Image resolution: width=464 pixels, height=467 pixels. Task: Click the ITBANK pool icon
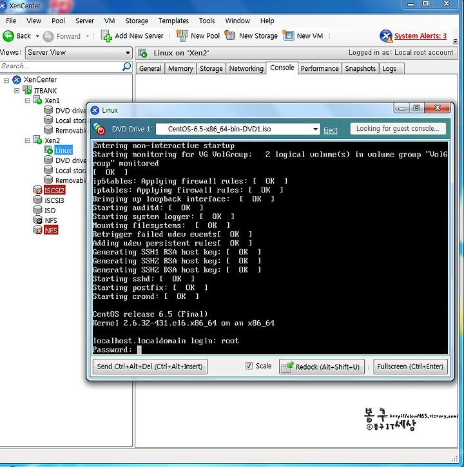tap(27, 90)
